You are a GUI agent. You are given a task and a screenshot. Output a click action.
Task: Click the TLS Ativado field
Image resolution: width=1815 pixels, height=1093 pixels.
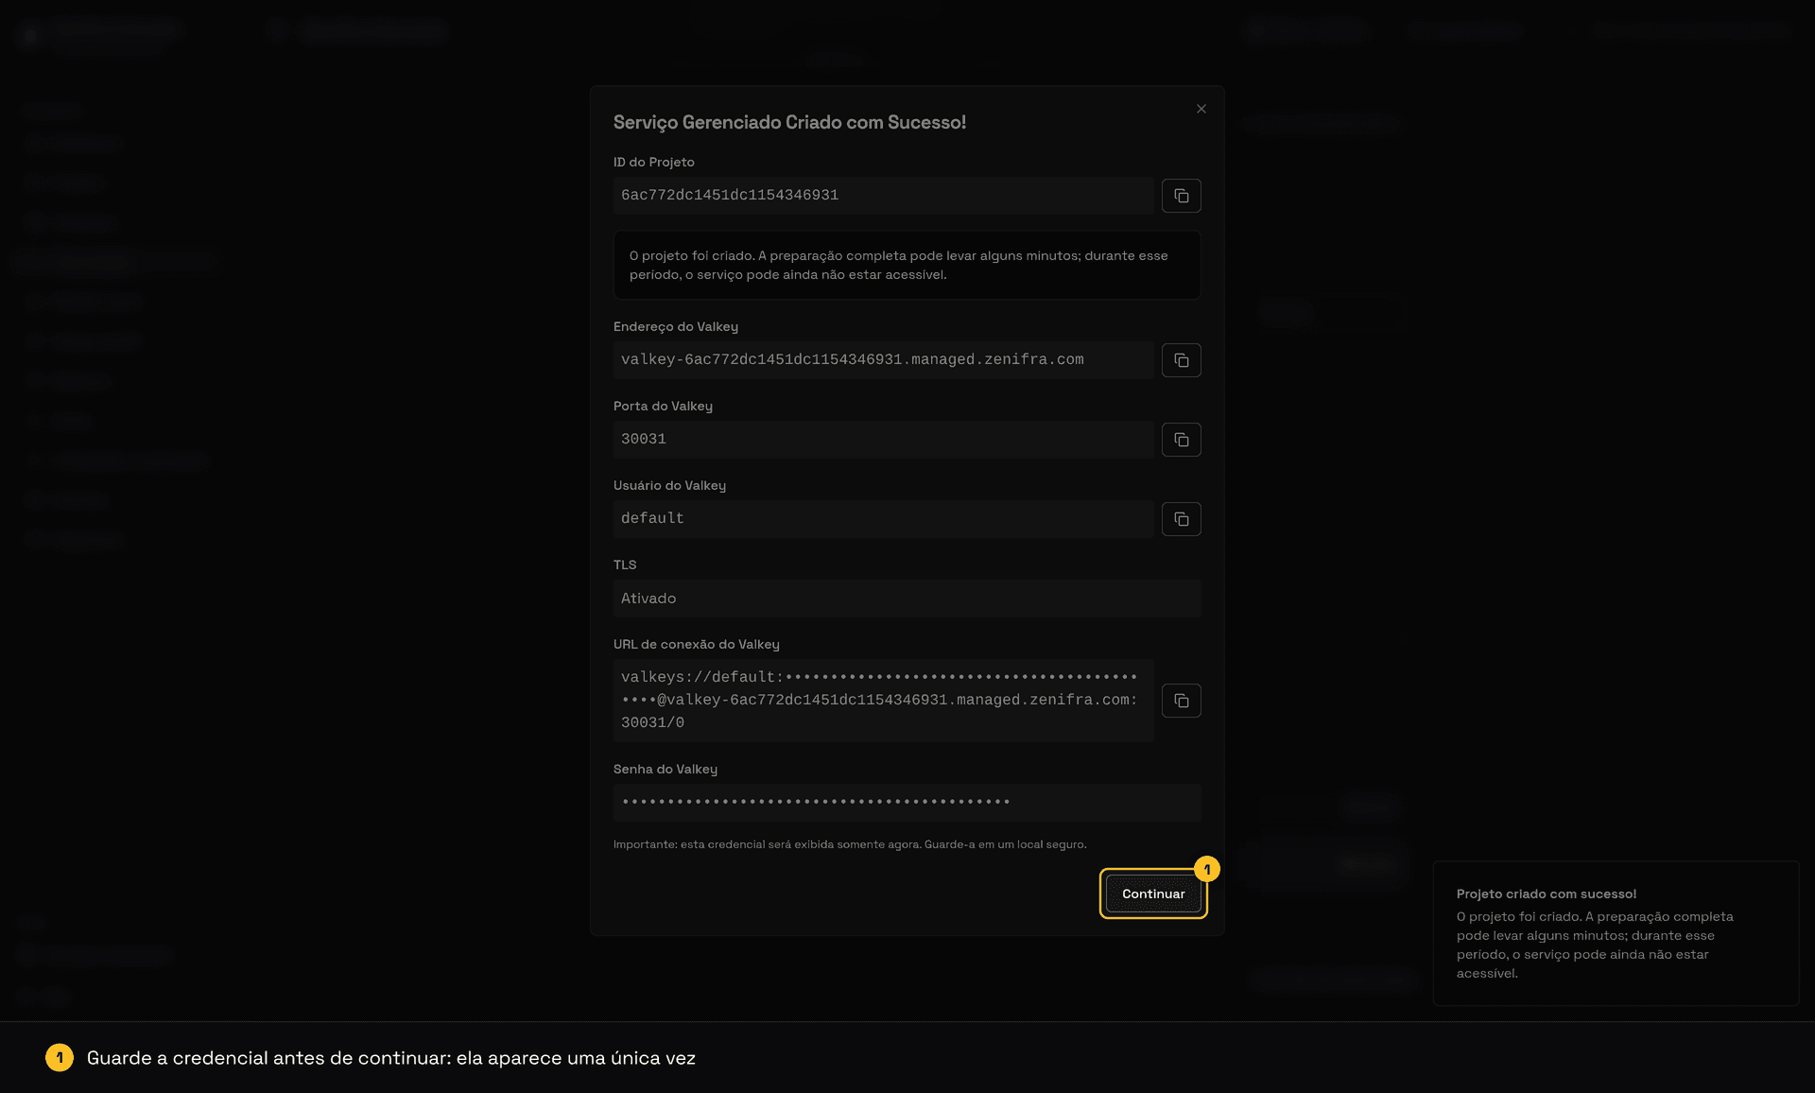click(x=907, y=599)
